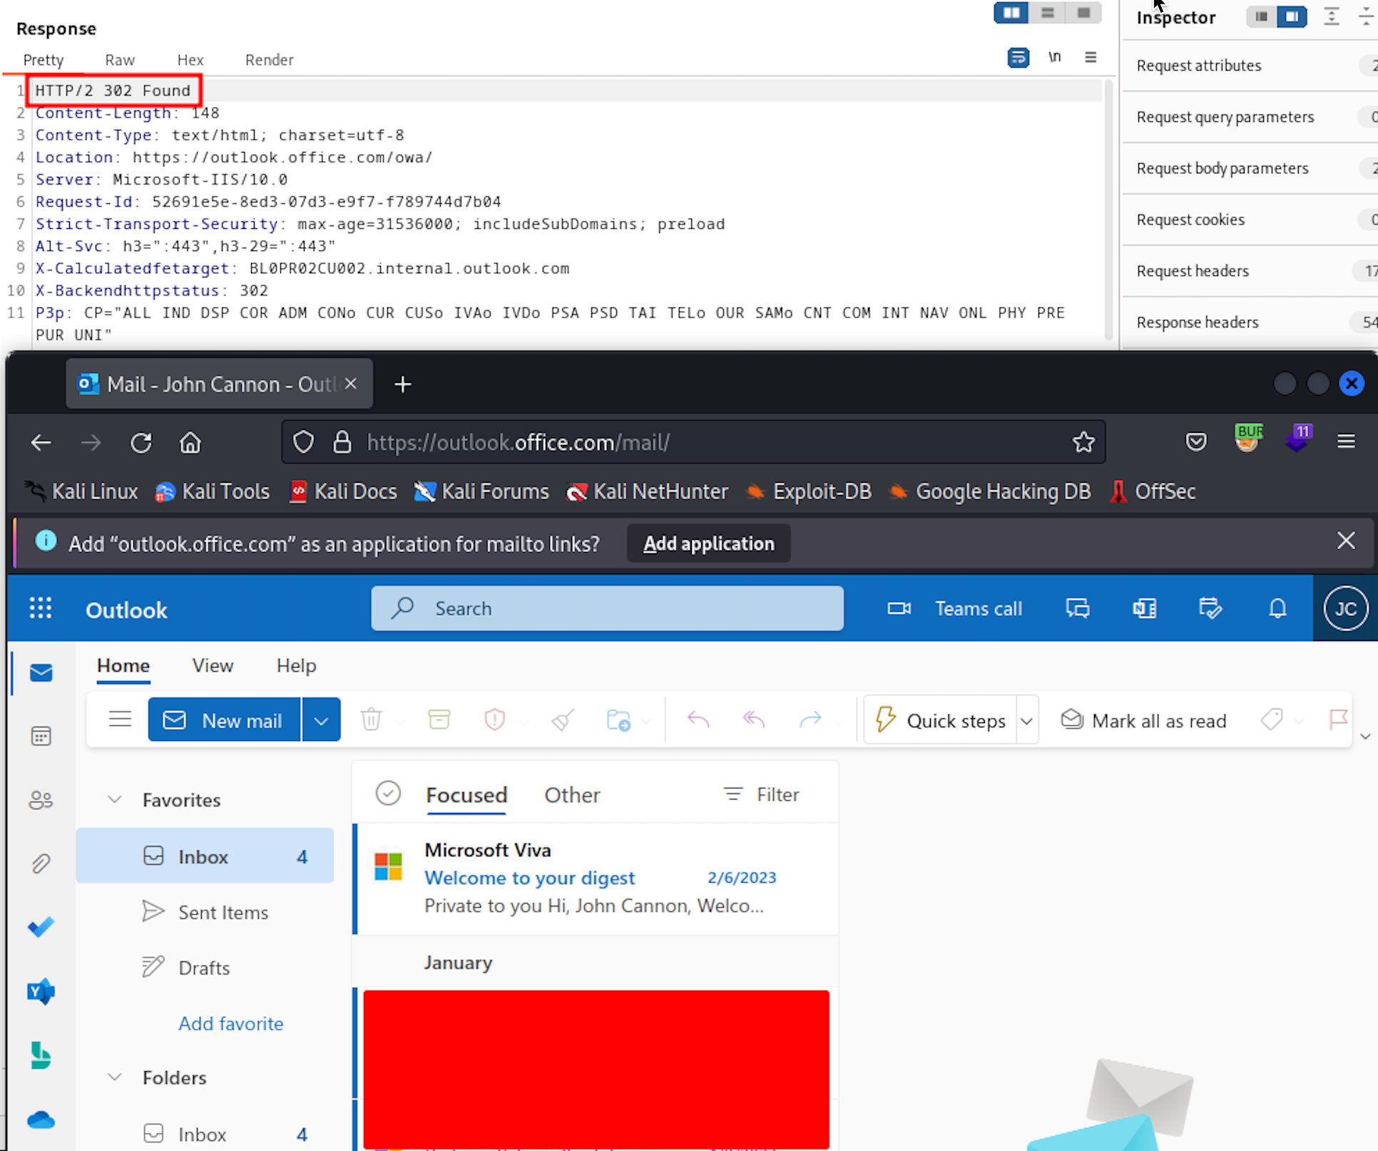Dismiss the mailto notification bar
Image resolution: width=1378 pixels, height=1151 pixels.
tap(1345, 541)
